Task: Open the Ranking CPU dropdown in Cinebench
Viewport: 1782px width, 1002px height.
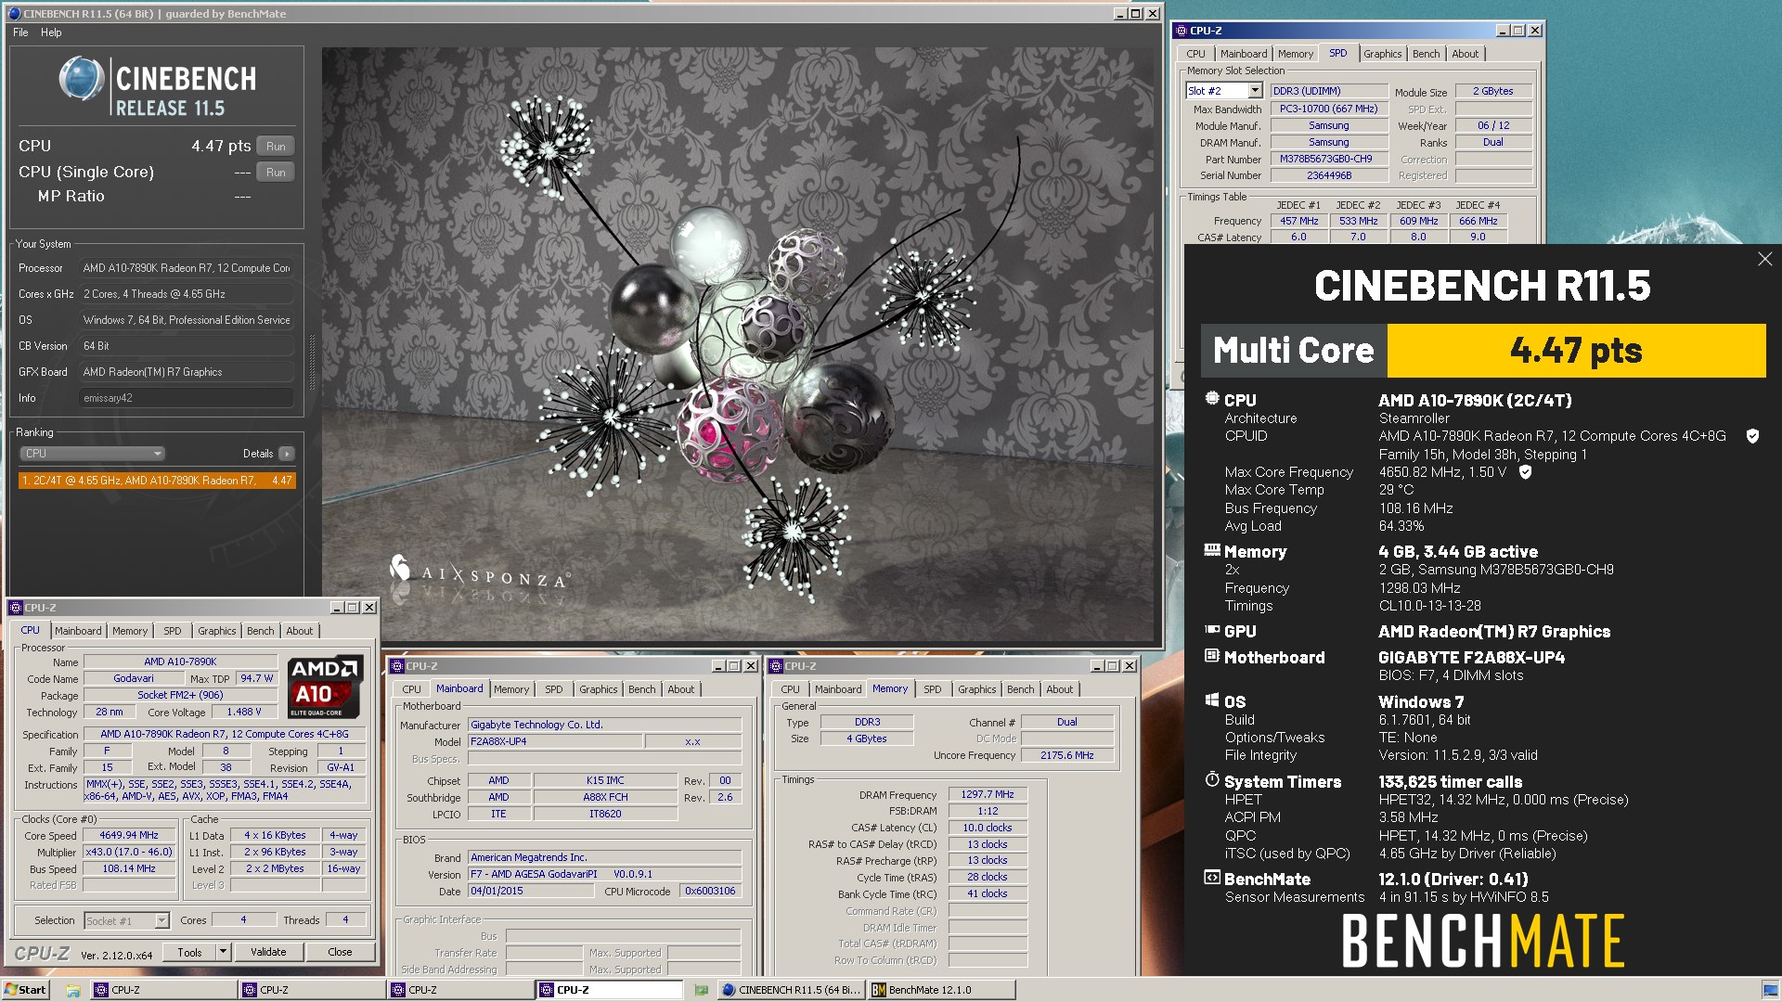Action: [x=92, y=454]
